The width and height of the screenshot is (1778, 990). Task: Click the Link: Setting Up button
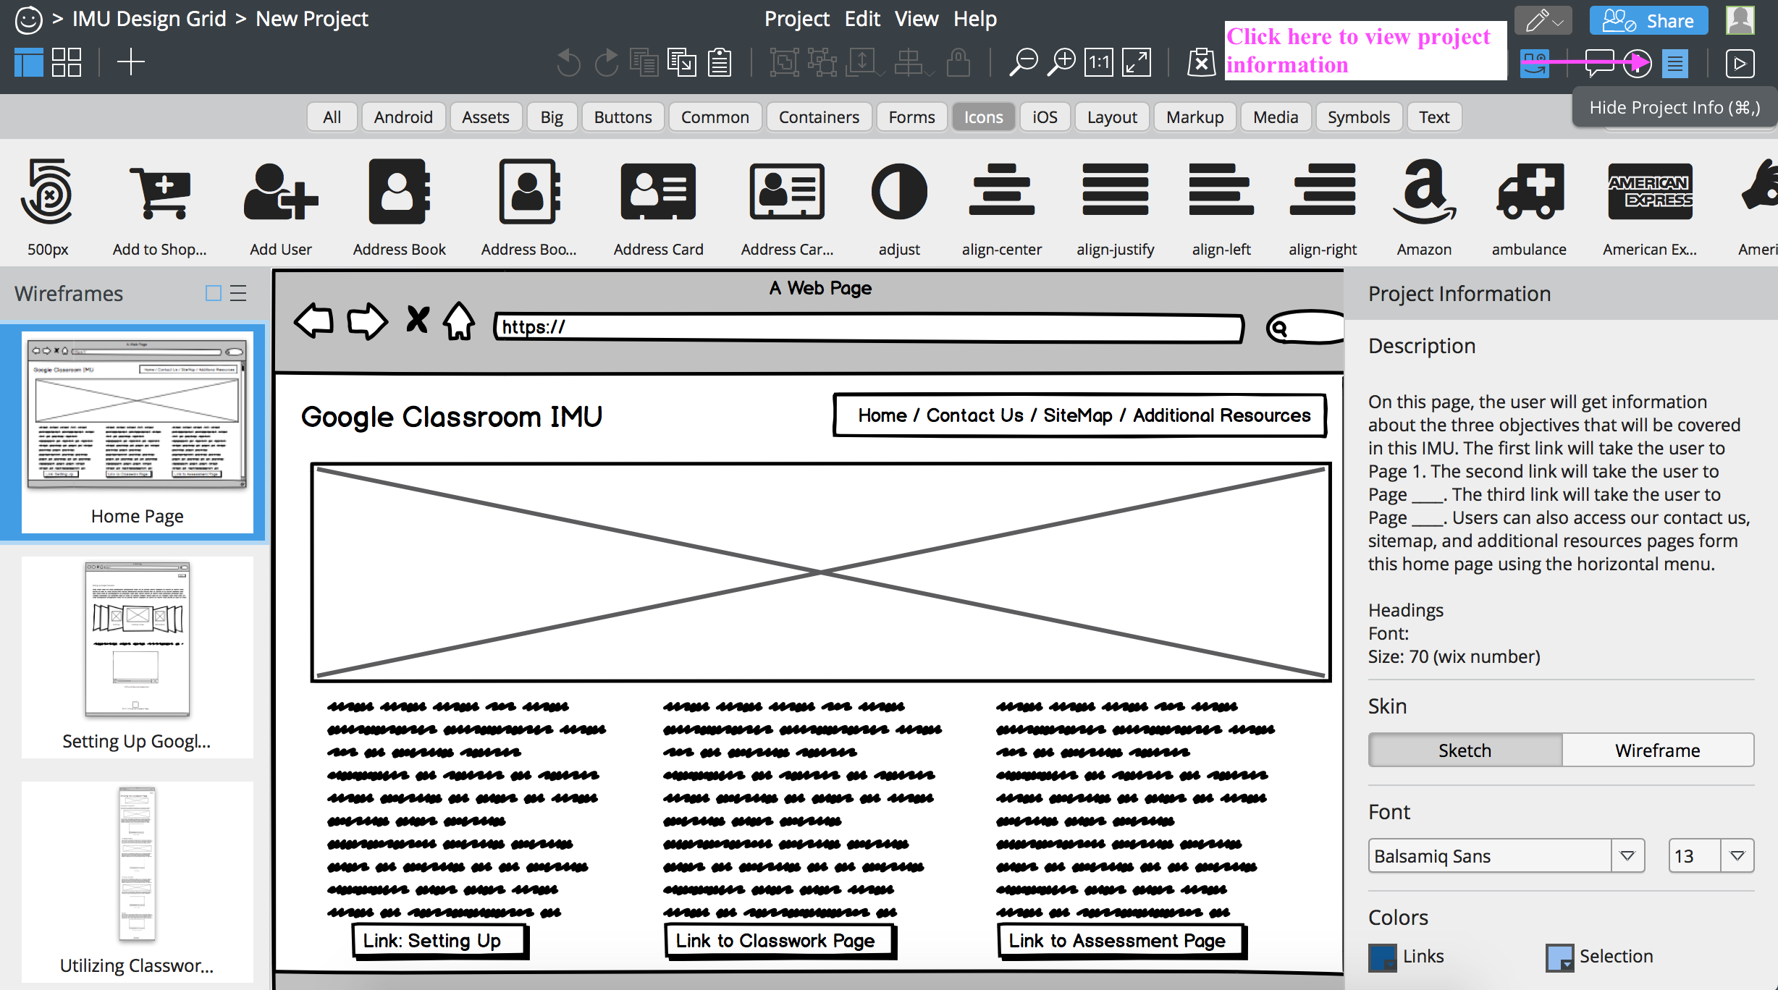click(x=441, y=941)
